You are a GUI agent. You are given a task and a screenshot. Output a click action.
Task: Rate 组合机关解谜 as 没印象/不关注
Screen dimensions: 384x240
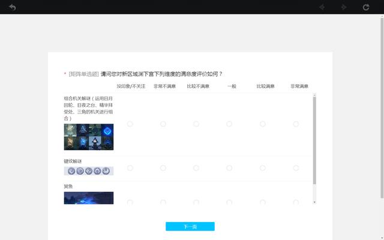coord(130,124)
